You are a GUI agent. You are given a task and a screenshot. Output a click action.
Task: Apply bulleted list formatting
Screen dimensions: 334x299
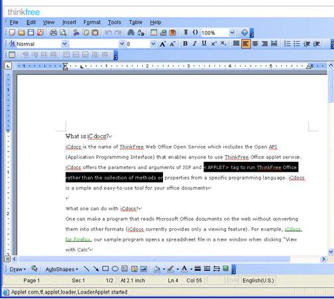[x=297, y=44]
